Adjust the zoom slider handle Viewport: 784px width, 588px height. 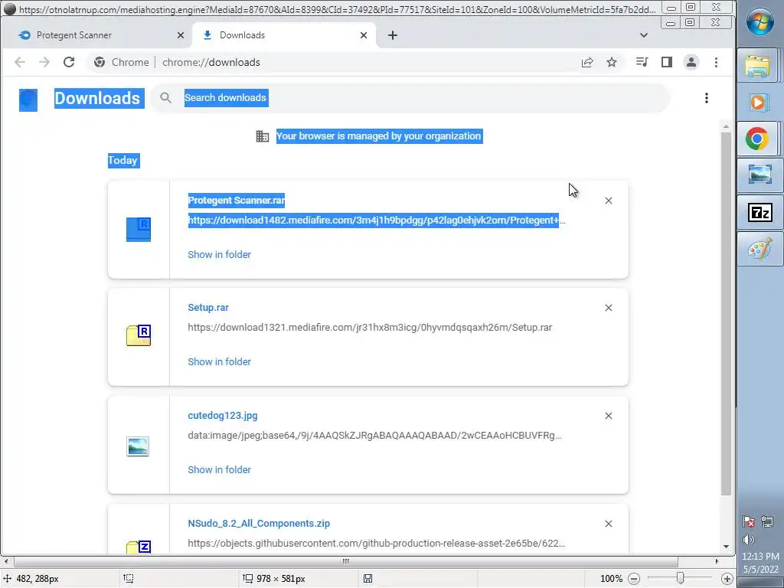[x=680, y=578]
